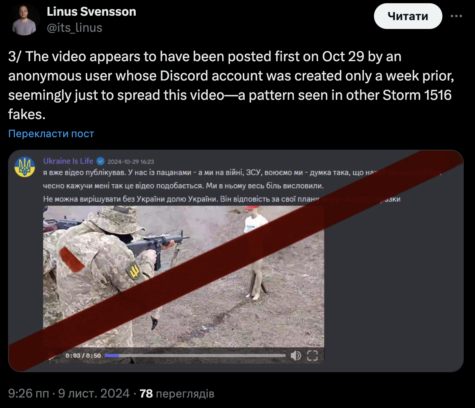Click the tweet text mentioning Storm 1516
This screenshot has width=475, height=408.
click(x=231, y=85)
